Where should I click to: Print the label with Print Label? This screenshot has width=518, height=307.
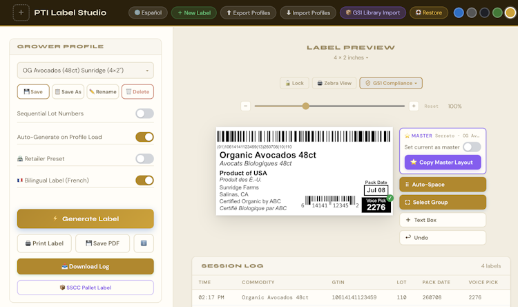click(x=44, y=243)
